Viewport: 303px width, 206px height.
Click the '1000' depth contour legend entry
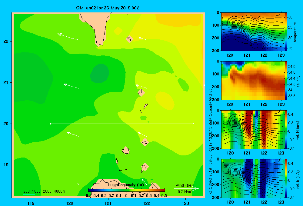coord(36,191)
